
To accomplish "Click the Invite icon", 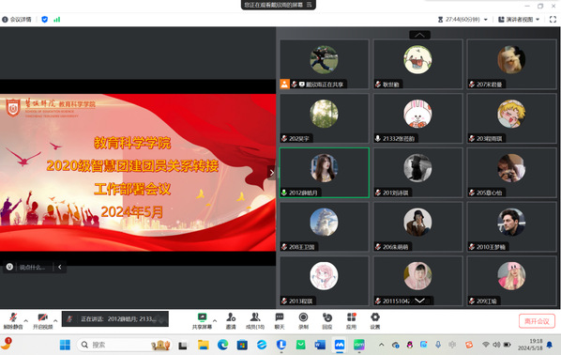I will click(x=231, y=320).
